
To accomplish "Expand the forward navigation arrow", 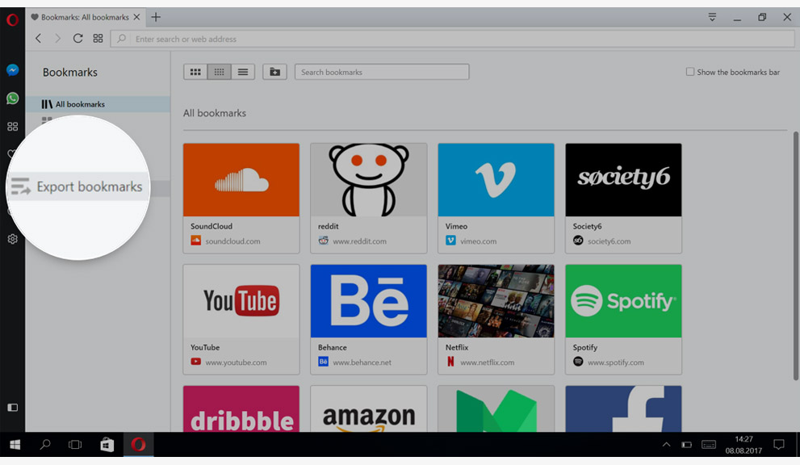I will click(x=57, y=38).
